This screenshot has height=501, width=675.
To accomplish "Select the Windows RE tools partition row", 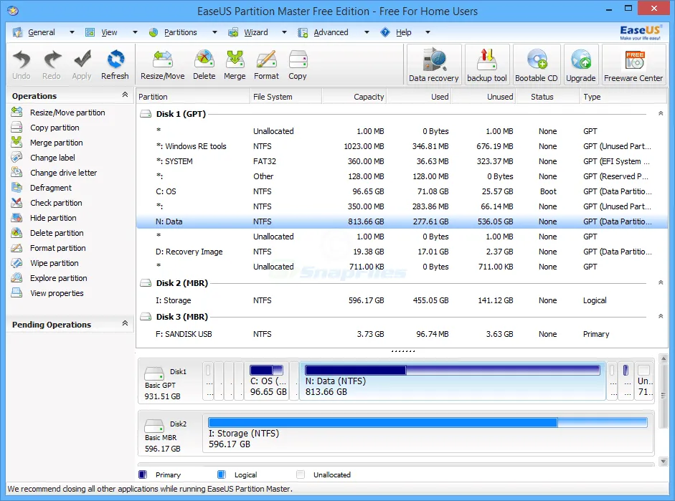I will click(402, 146).
